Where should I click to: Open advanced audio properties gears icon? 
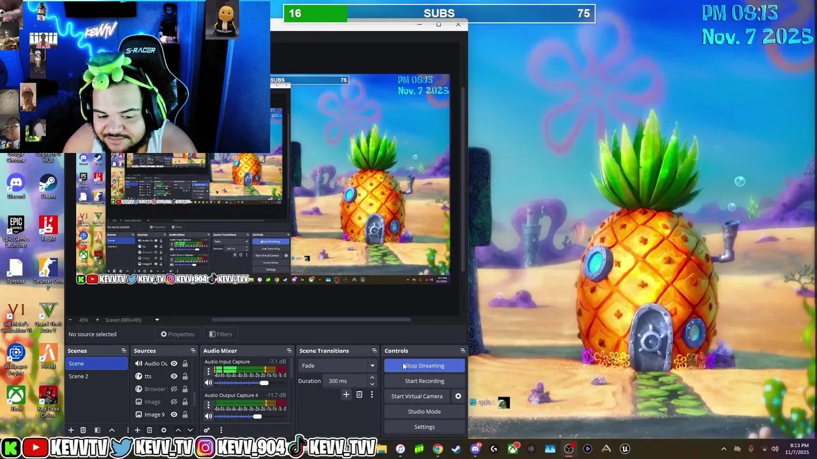point(207,430)
